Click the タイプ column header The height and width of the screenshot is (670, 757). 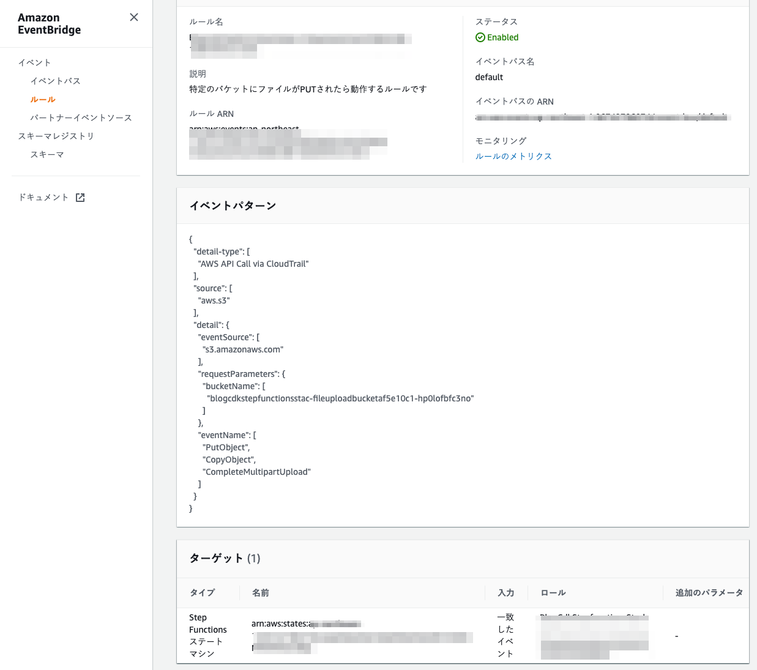202,592
